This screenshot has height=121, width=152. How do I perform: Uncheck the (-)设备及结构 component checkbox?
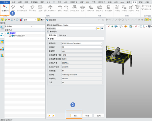tap(10, 36)
